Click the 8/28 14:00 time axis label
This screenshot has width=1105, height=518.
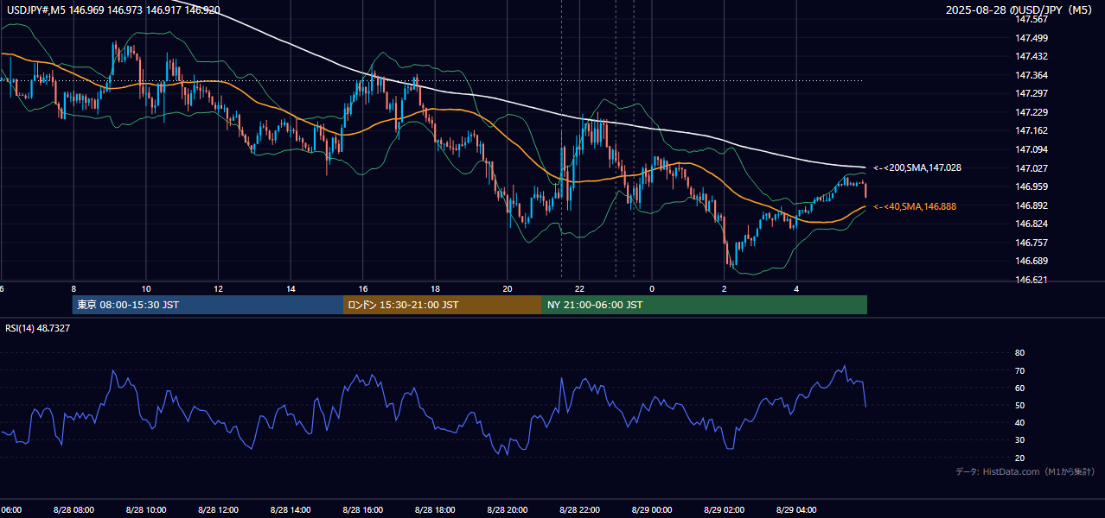point(291,509)
